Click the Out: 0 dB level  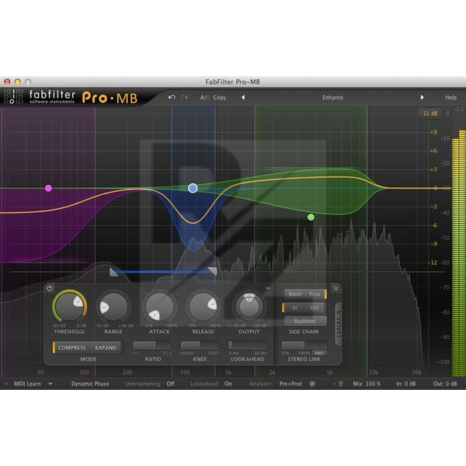click(x=445, y=384)
